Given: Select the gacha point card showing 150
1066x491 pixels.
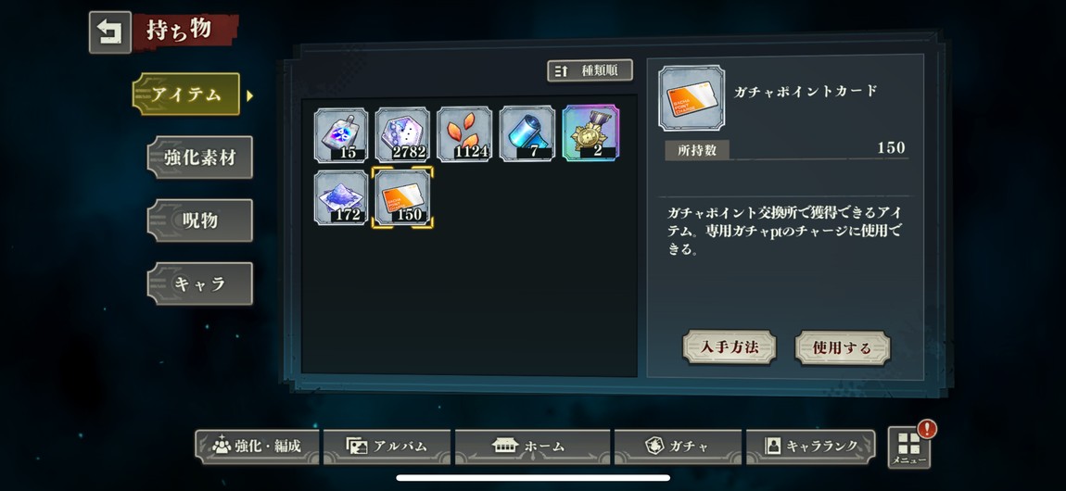Looking at the screenshot, I should point(402,197).
